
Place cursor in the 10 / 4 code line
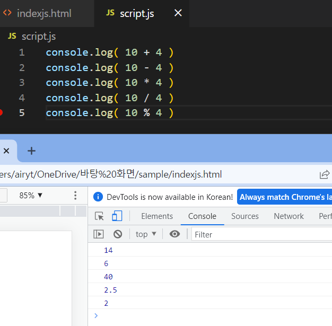coord(110,98)
